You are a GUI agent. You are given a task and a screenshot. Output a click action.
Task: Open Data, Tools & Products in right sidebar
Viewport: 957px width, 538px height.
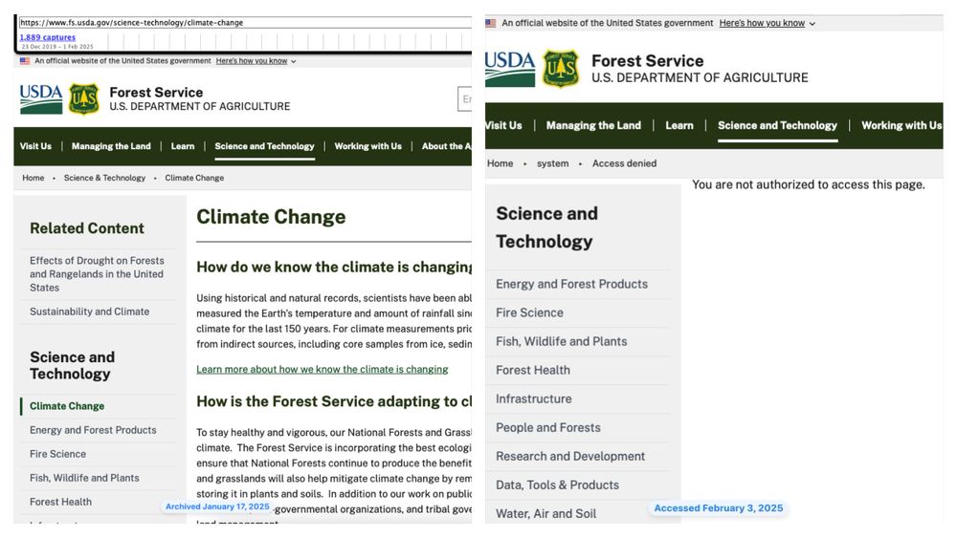click(x=557, y=485)
